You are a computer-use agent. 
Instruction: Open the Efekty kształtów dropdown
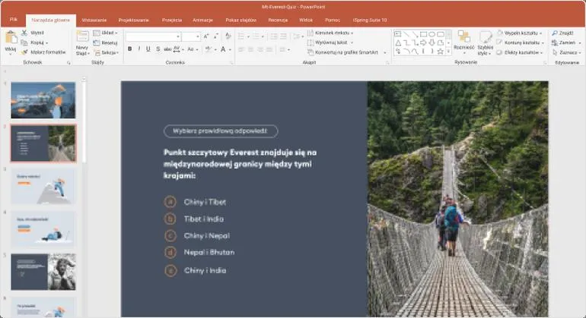coord(520,52)
